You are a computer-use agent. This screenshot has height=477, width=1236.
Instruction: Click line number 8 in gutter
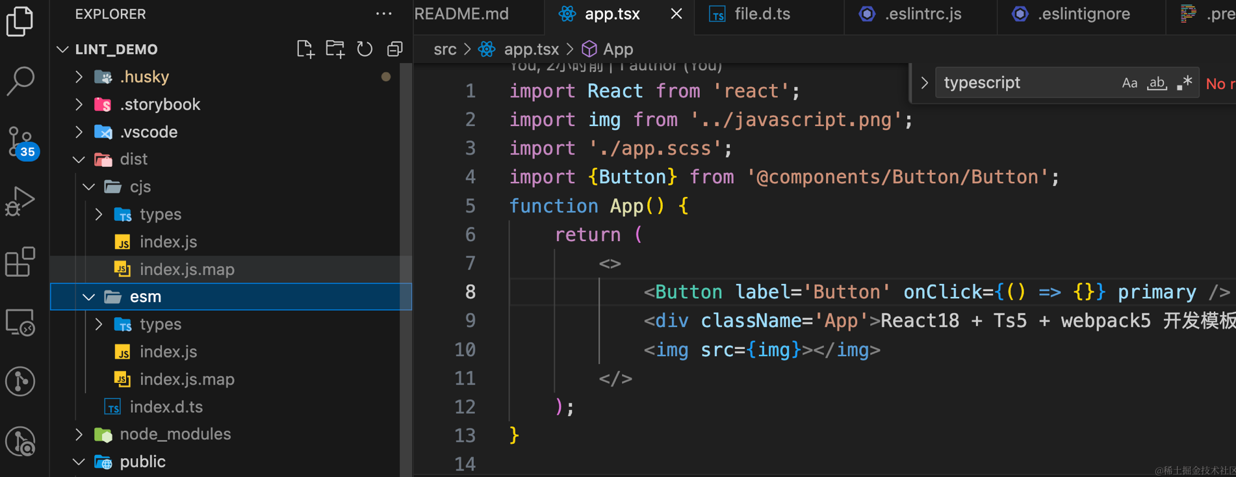pos(470,292)
